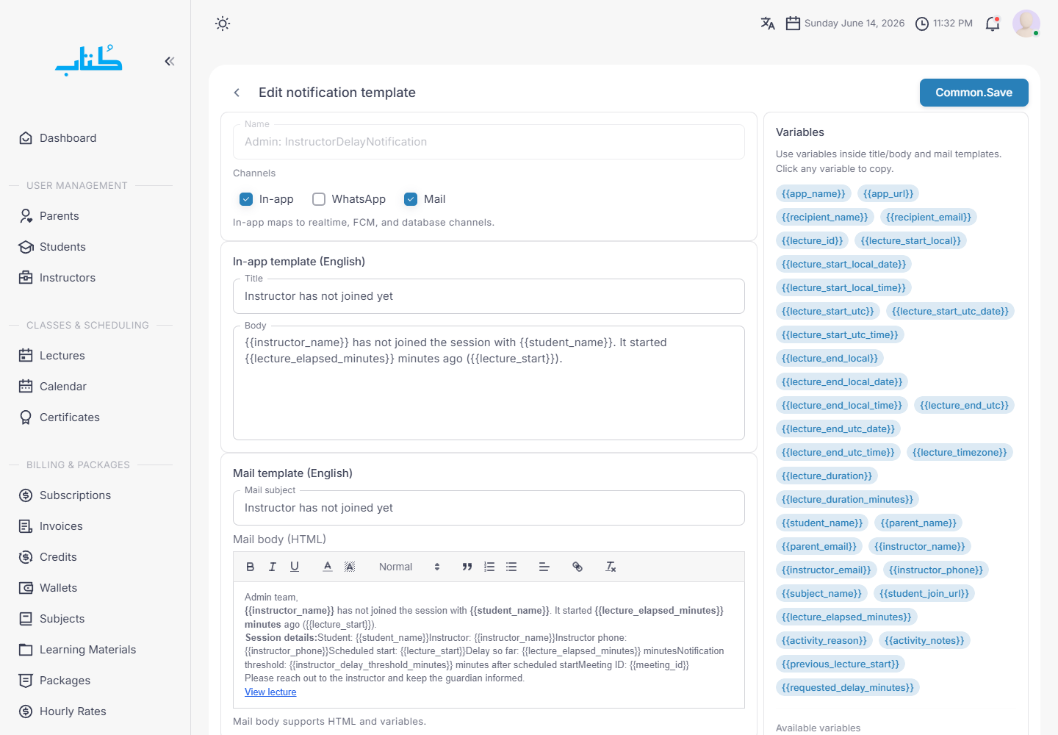Copy the {{lecture_id}} variable chip
The width and height of the screenshot is (1058, 735).
(813, 241)
